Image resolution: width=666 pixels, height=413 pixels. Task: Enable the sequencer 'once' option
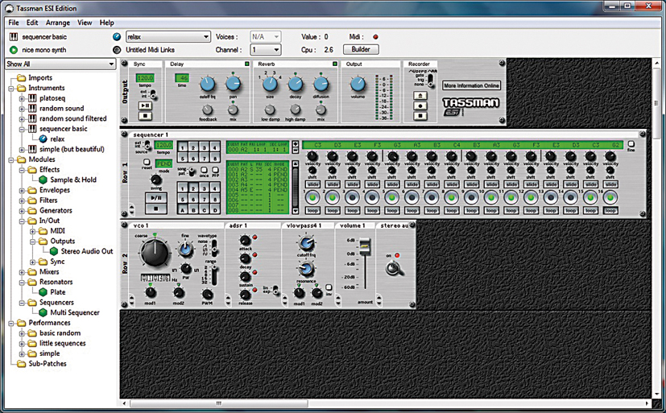pyautogui.click(x=204, y=170)
